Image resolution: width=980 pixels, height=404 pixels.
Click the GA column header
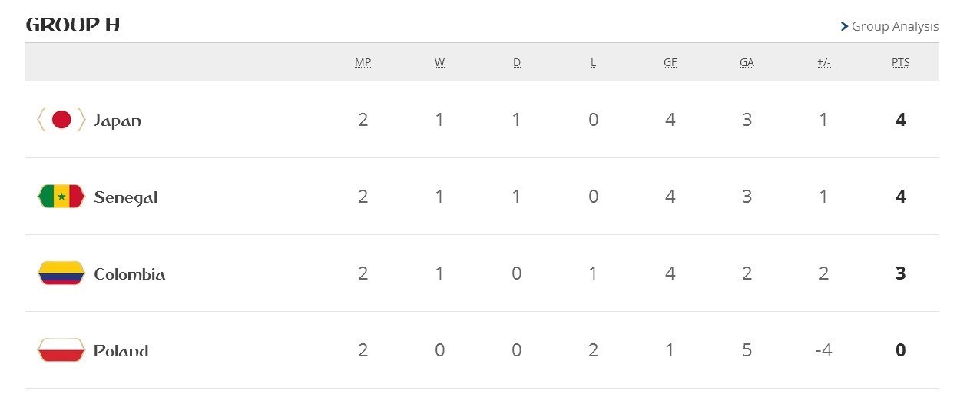(747, 62)
